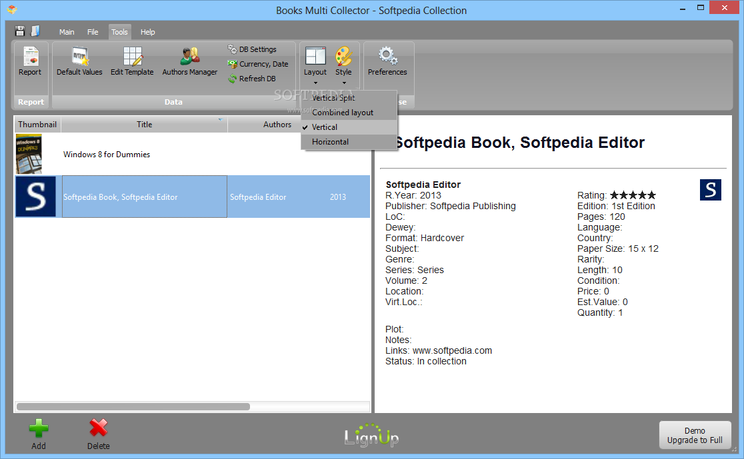Click the bold Softpedia Editor author heading

423,185
